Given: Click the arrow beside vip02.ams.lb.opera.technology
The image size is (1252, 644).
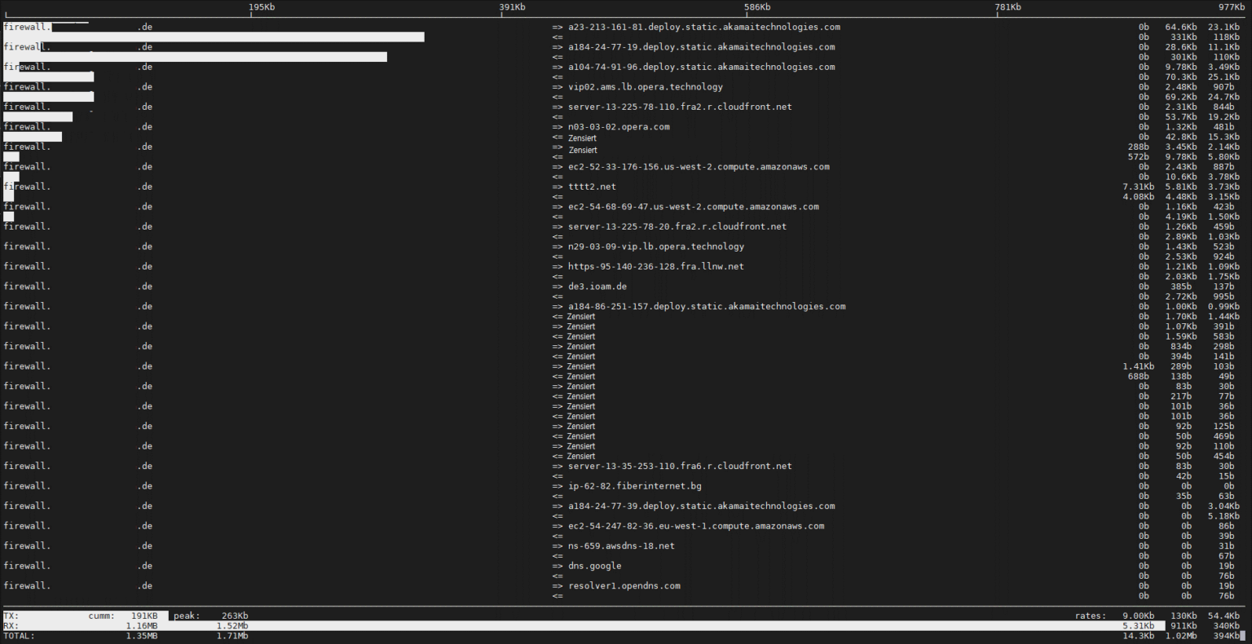Looking at the screenshot, I should [x=559, y=86].
